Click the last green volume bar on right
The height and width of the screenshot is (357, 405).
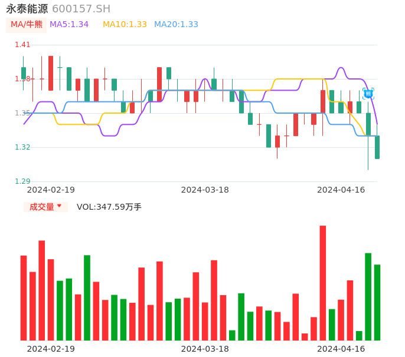point(377,302)
